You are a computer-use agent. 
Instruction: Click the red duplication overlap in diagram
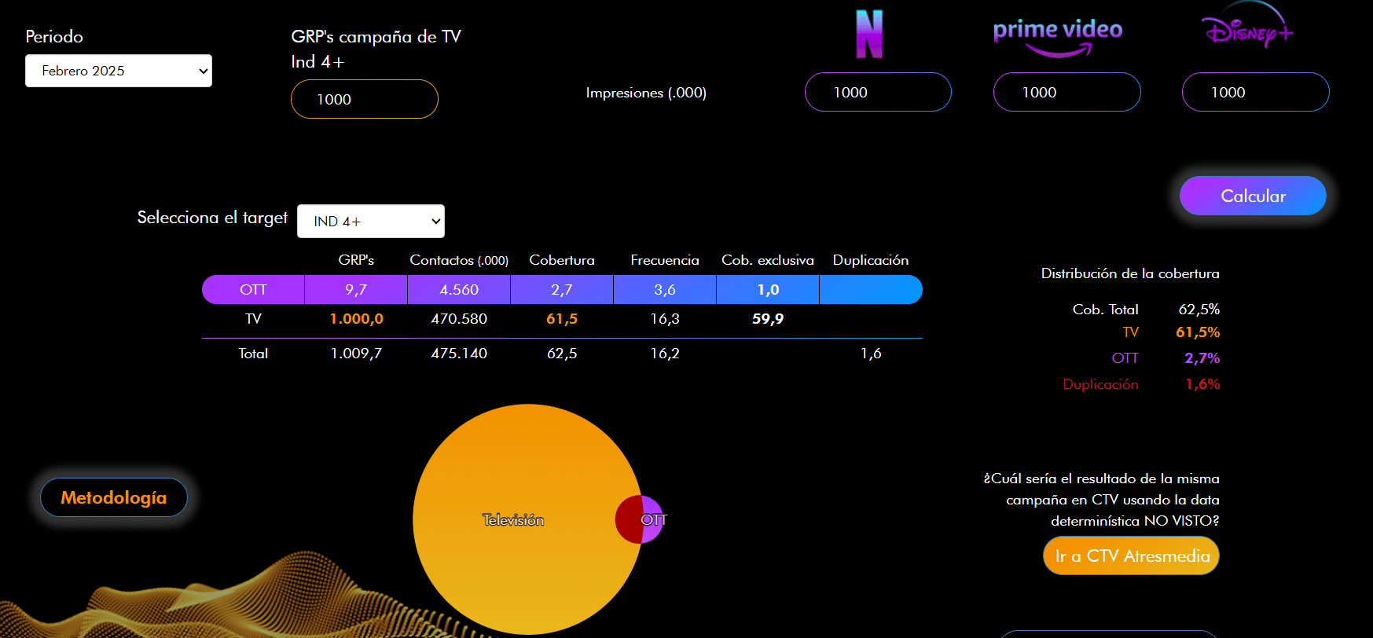(629, 519)
